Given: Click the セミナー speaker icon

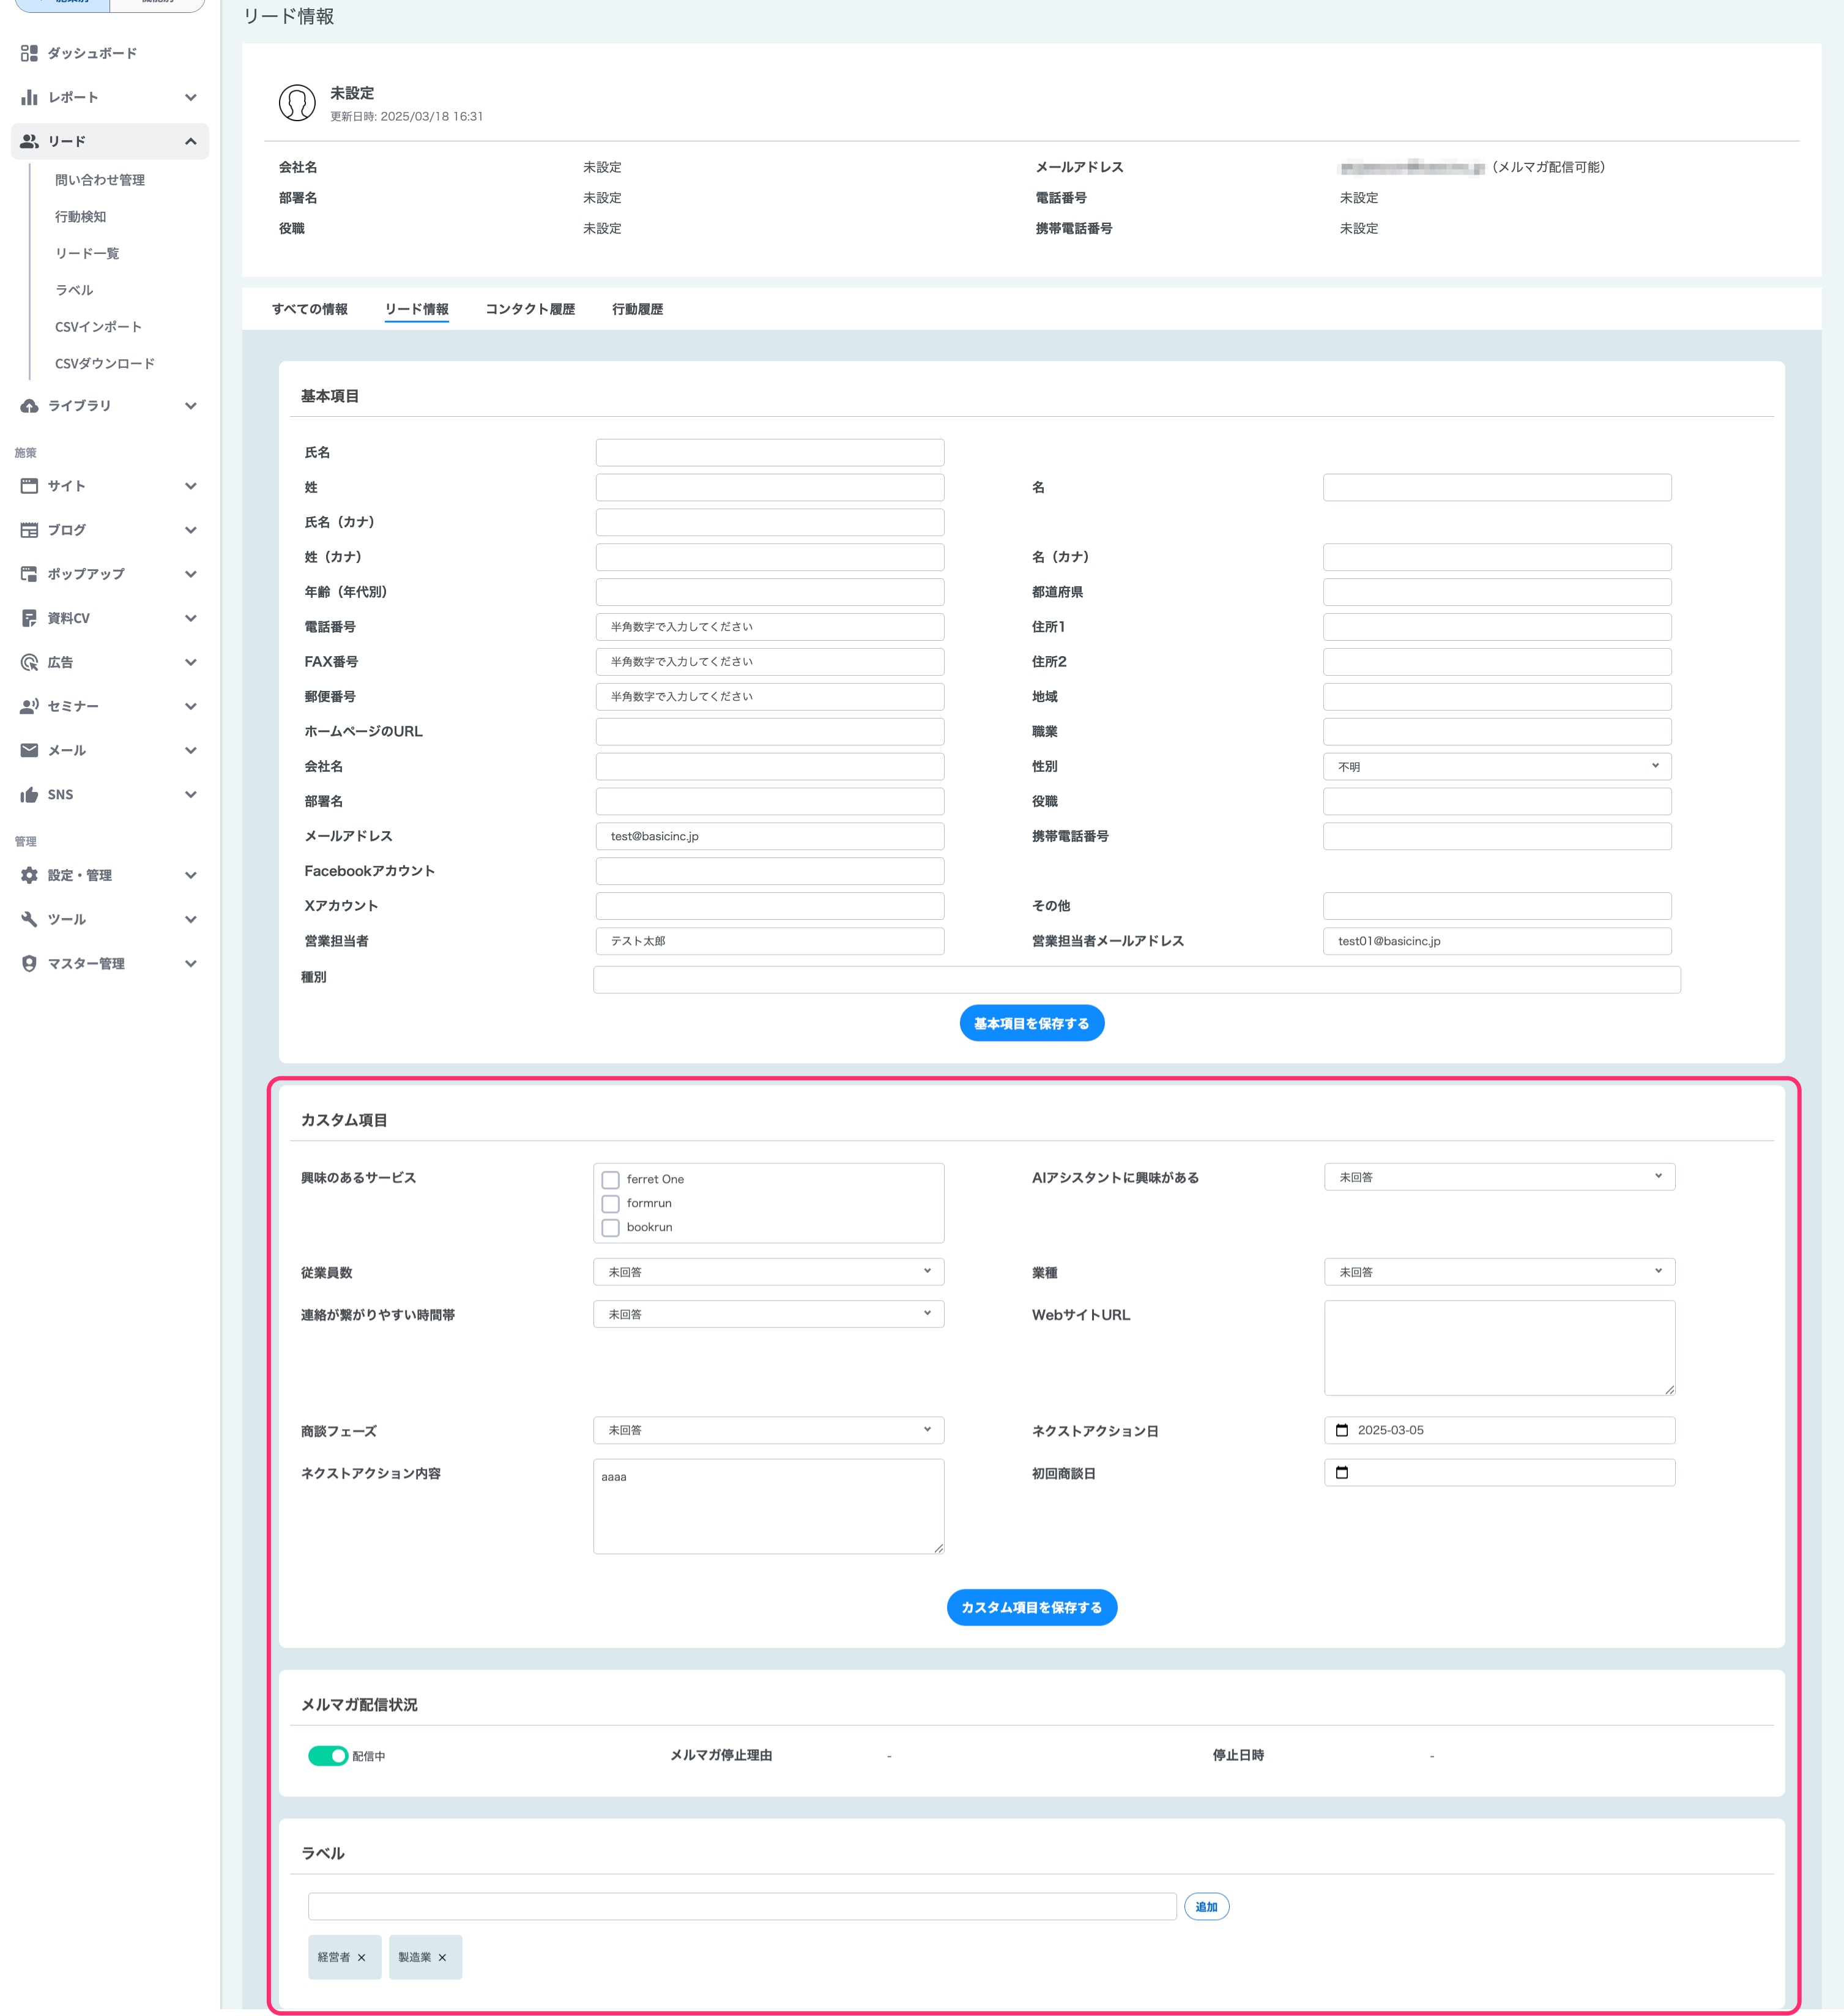Looking at the screenshot, I should coord(29,706).
